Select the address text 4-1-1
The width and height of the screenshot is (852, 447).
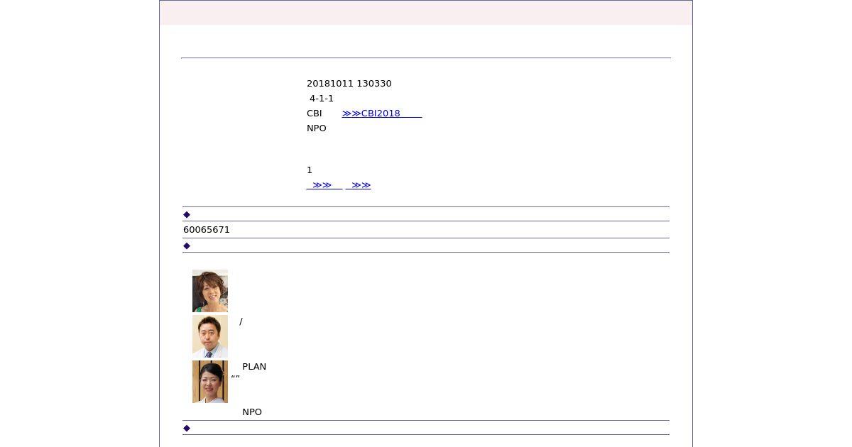tap(322, 99)
